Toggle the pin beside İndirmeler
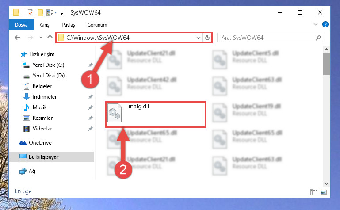Screen dimensions: 340x210 [x=91, y=97]
